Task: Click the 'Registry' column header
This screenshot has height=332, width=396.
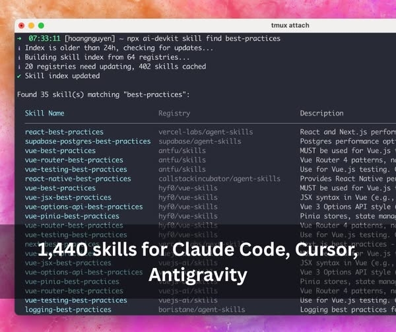Action: click(174, 114)
